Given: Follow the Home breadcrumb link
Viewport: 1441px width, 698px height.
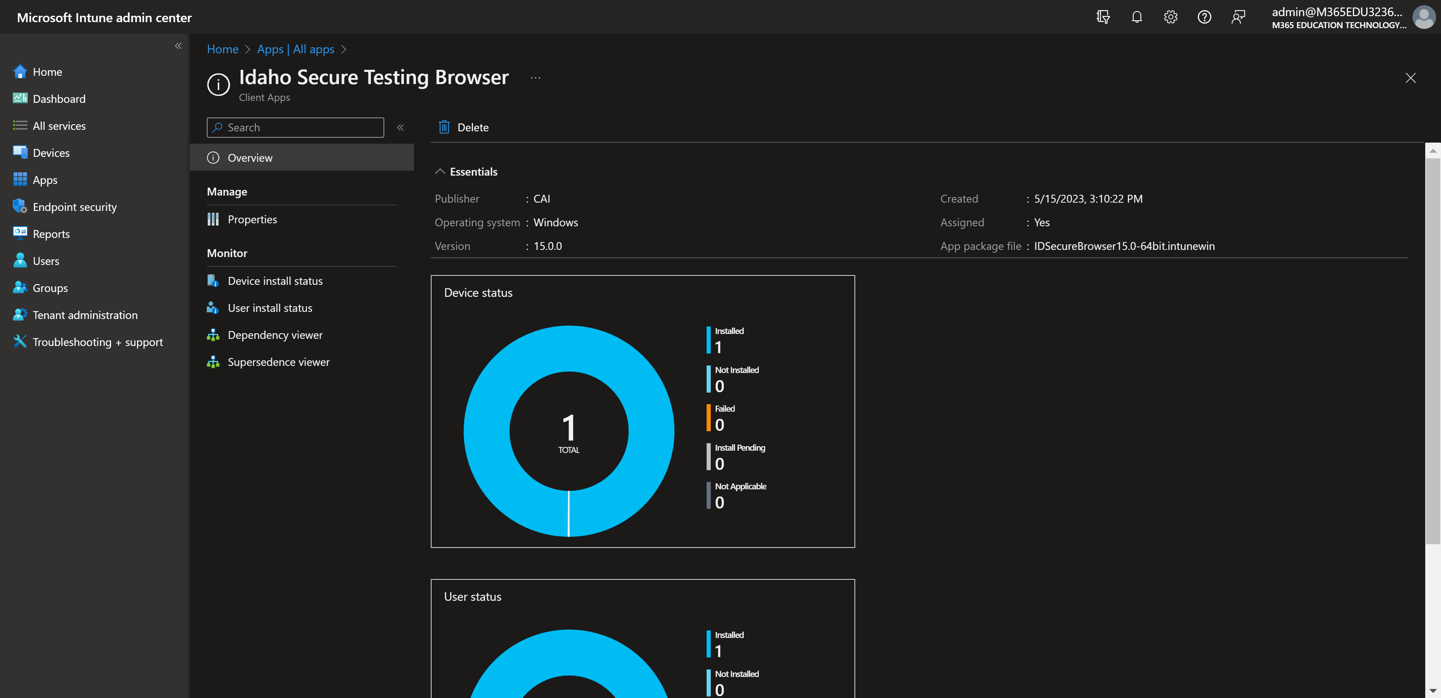Looking at the screenshot, I should point(223,49).
